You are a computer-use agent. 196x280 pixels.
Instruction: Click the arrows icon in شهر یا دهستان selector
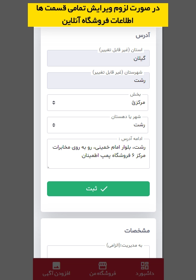54,125
